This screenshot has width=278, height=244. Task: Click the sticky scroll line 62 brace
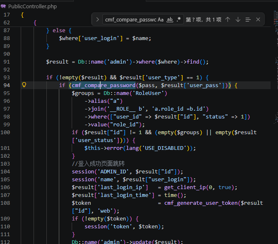(x=35, y=23)
